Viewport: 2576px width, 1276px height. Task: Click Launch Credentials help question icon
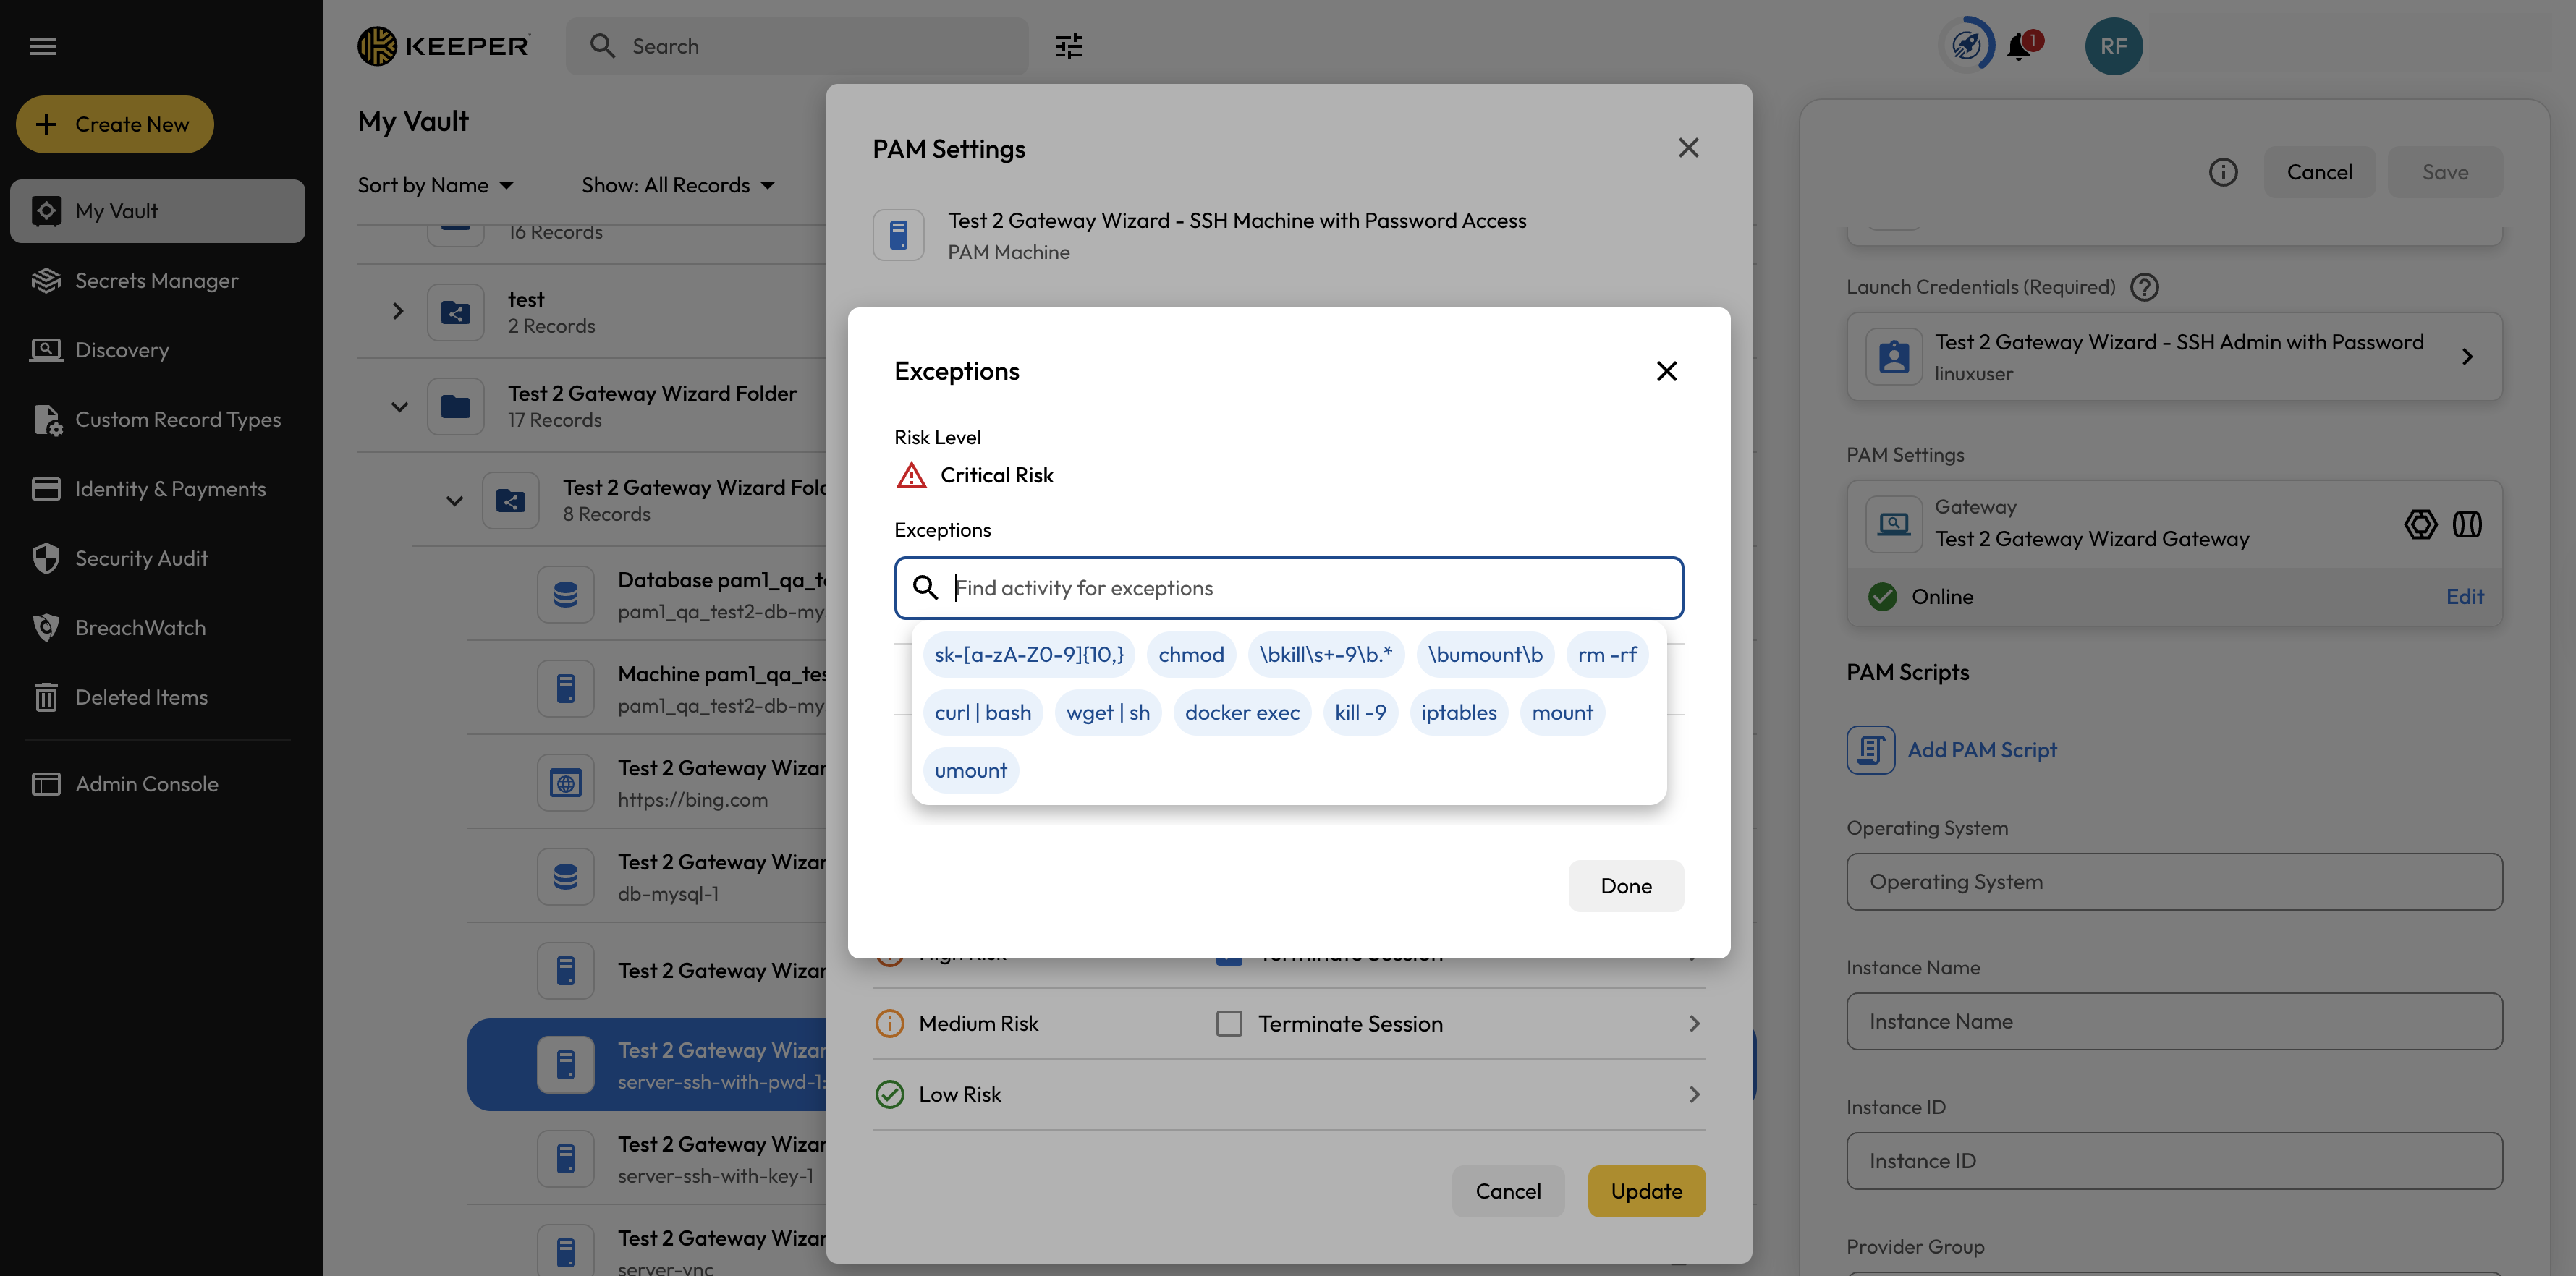coord(2144,287)
